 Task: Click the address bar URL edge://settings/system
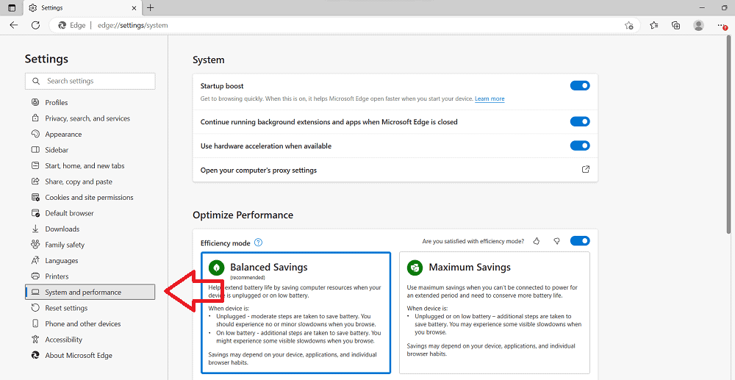[x=132, y=25]
